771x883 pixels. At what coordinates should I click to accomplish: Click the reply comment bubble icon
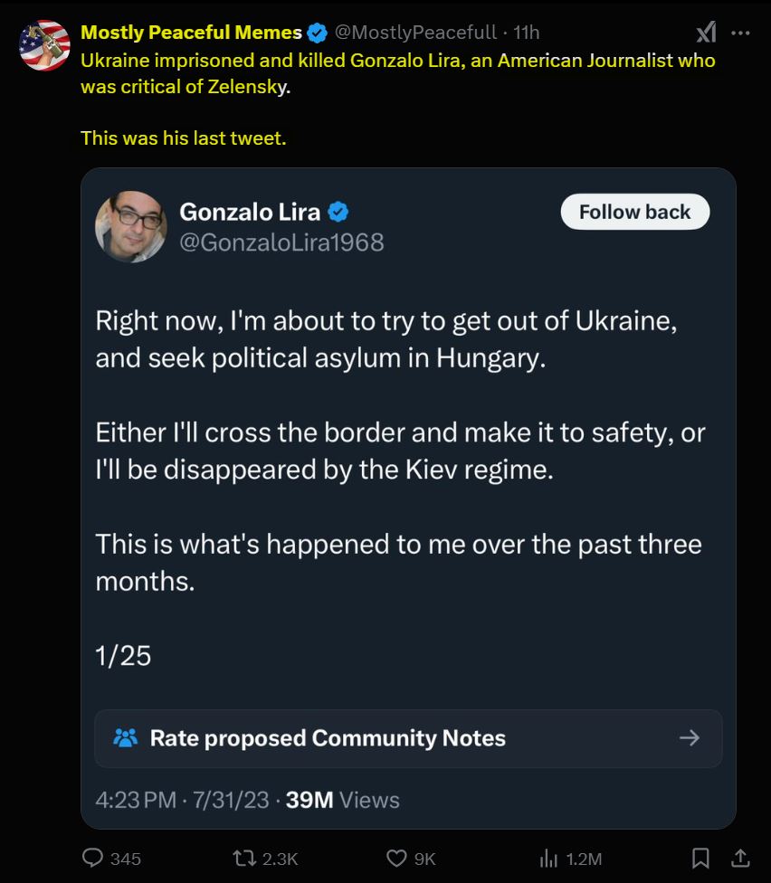coord(93,858)
